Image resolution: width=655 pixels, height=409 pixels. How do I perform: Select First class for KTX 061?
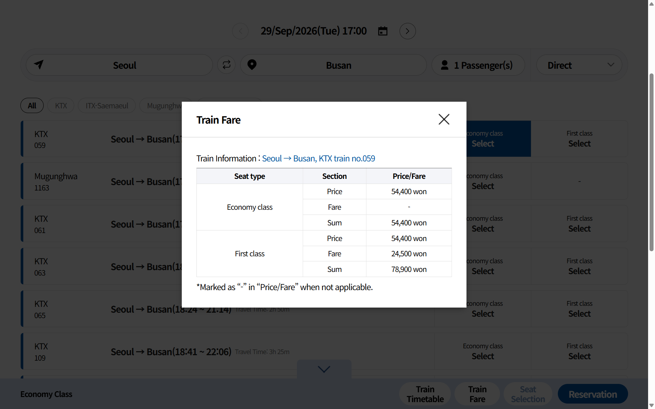579,224
